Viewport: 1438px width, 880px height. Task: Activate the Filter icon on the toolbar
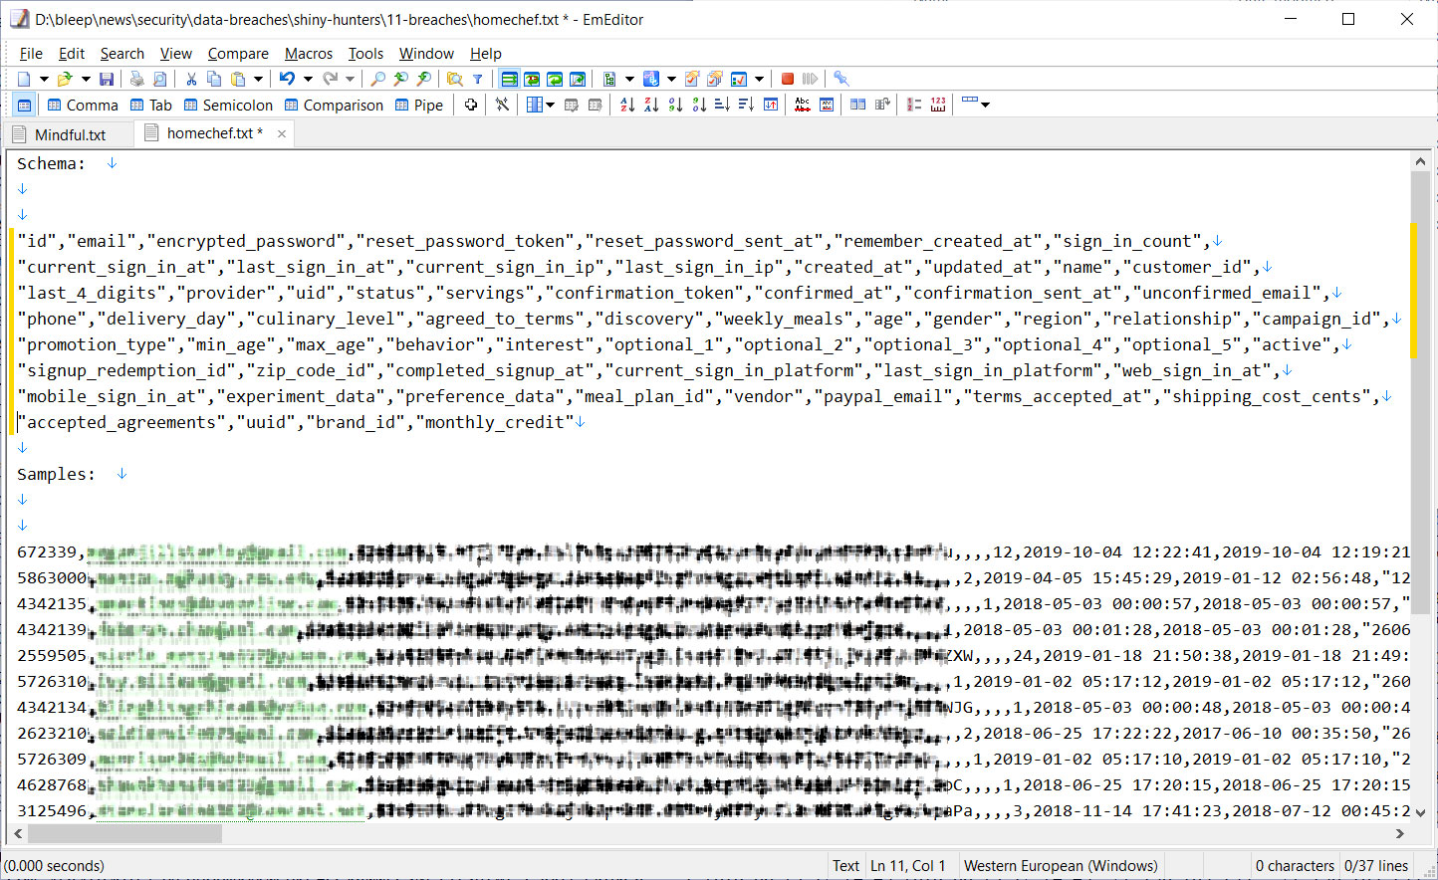tap(477, 79)
